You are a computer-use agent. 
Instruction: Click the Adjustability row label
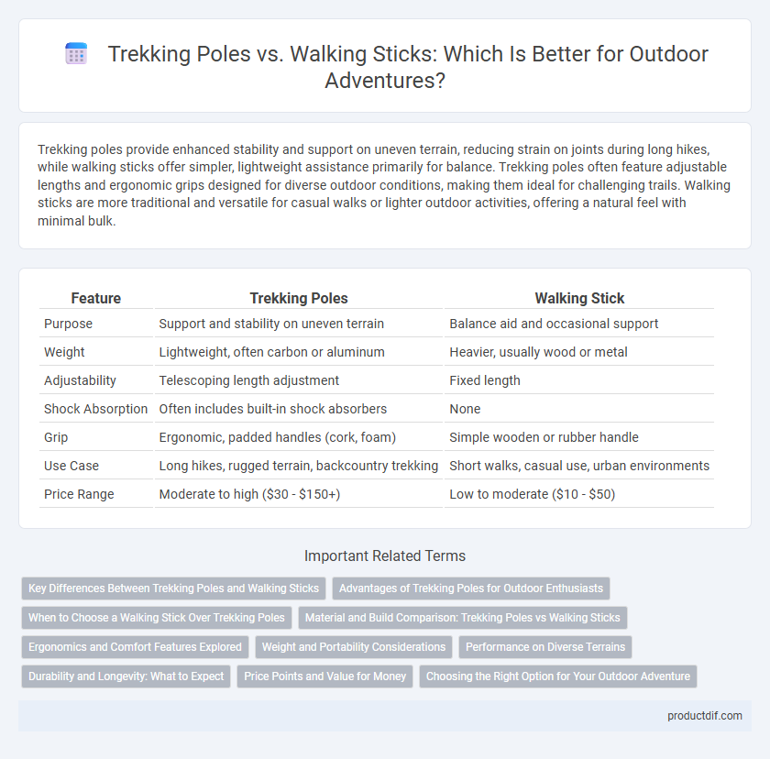click(80, 380)
